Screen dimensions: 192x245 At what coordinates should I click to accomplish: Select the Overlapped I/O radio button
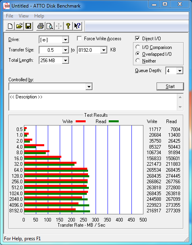(x=138, y=54)
